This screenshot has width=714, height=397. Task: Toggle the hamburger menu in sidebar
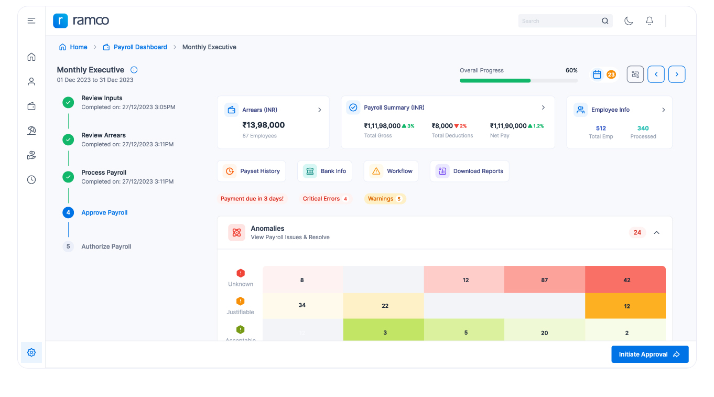(x=31, y=20)
